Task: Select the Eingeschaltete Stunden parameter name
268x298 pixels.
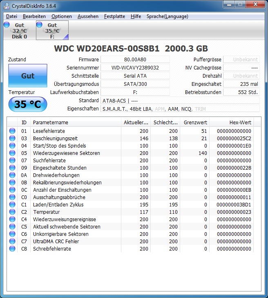Action: pyautogui.click(x=60, y=168)
